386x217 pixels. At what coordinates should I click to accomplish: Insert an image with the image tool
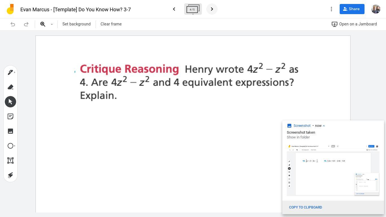pyautogui.click(x=10, y=131)
